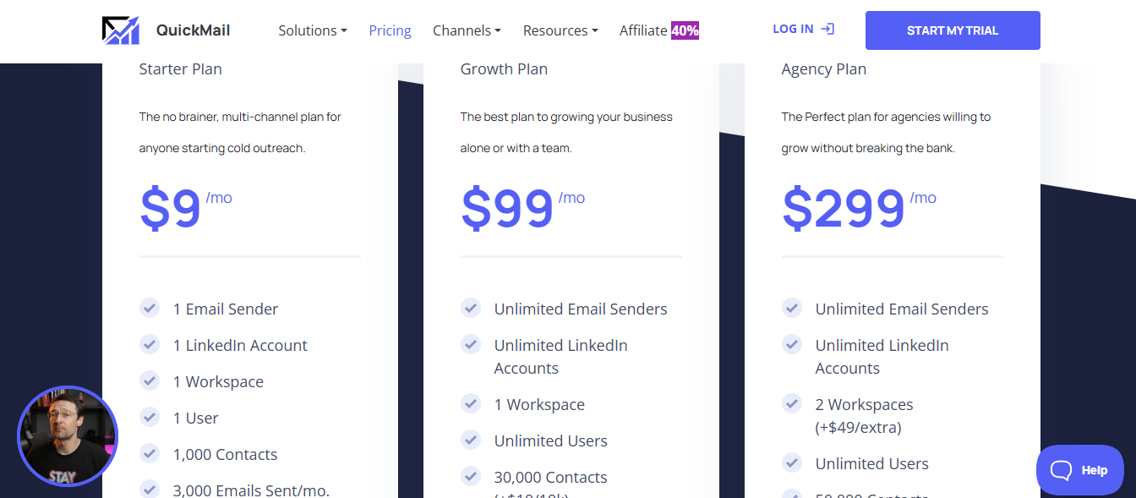Click the checkmark next to 2 Workspaces
1136x498 pixels.
click(792, 404)
